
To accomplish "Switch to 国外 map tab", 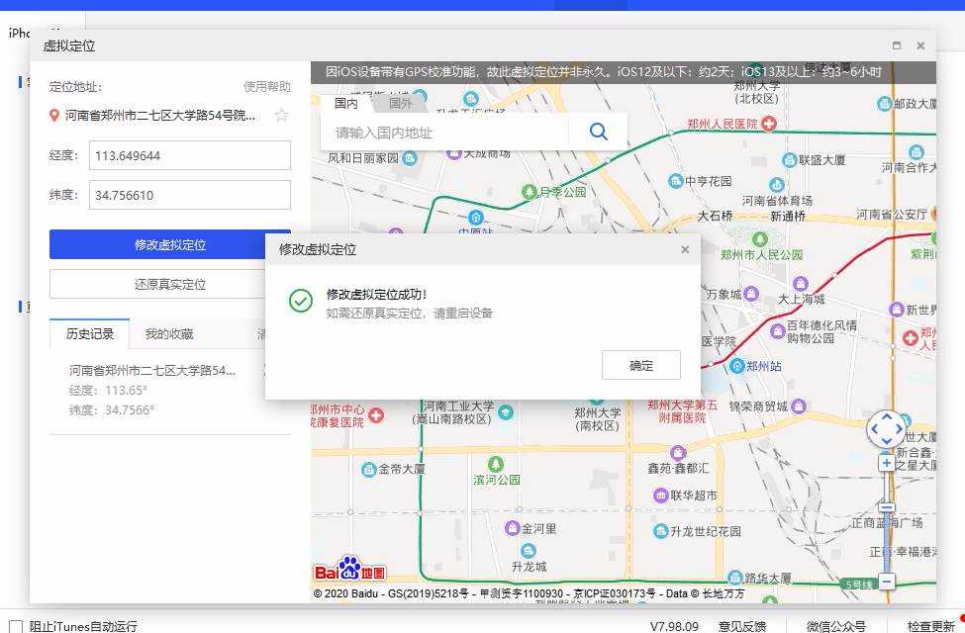I will coord(401,103).
